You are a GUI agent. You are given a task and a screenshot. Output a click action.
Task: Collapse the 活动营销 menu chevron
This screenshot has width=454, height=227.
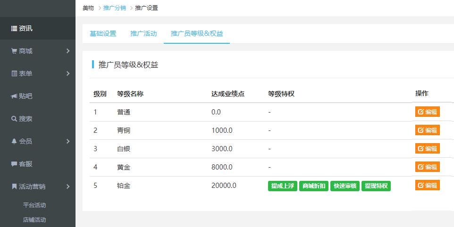68,186
